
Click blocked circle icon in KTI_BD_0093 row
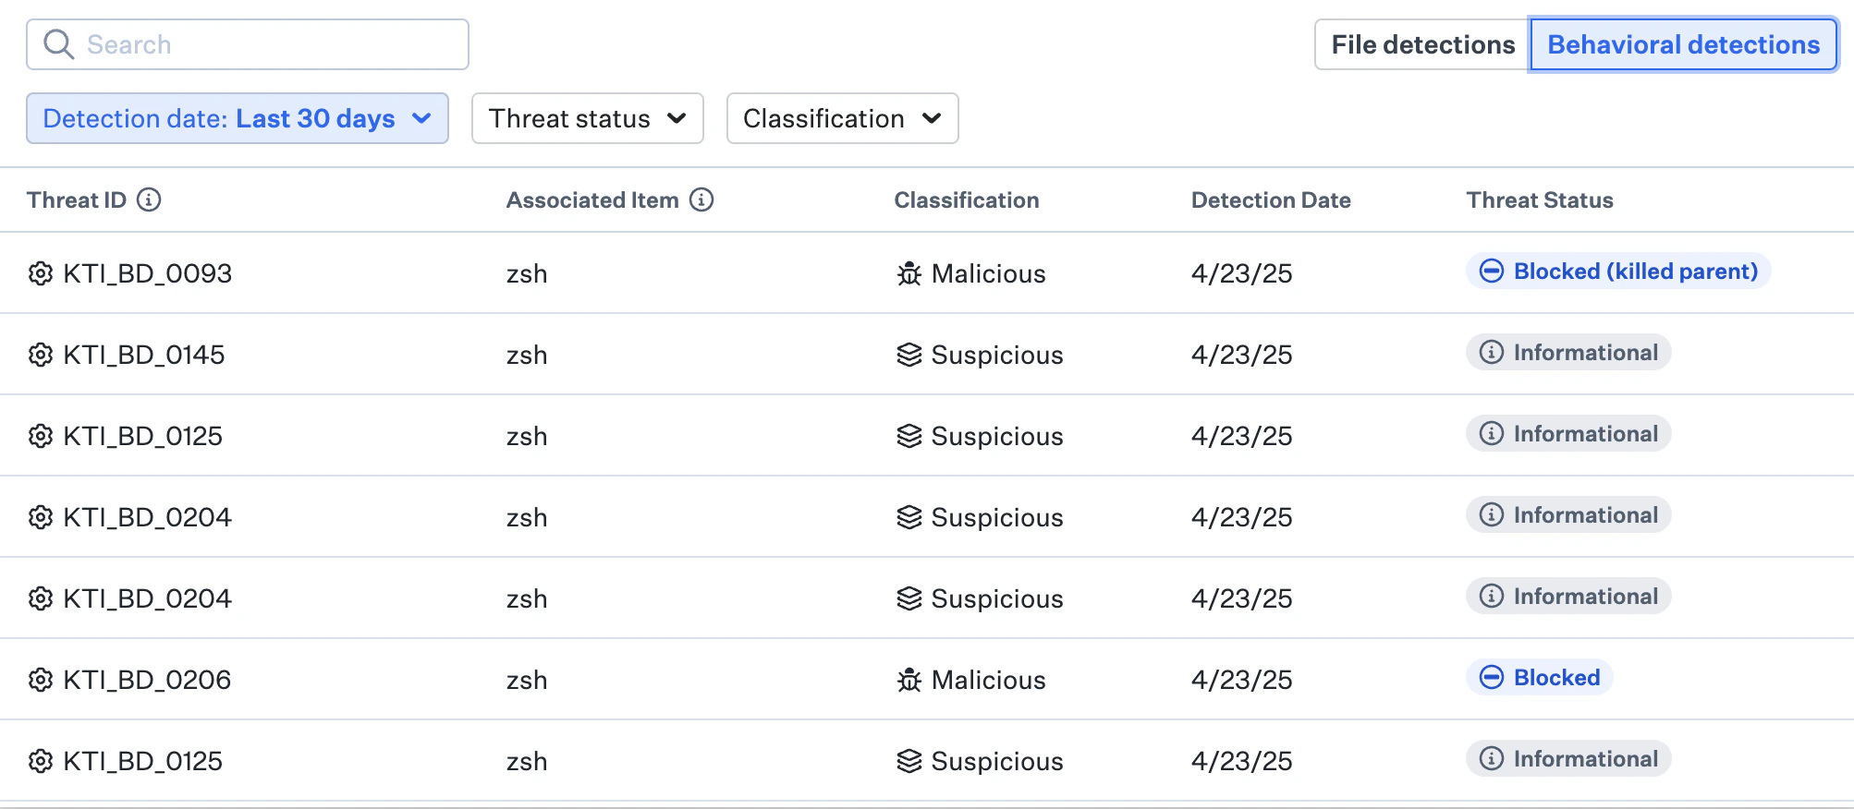pos(1492,271)
